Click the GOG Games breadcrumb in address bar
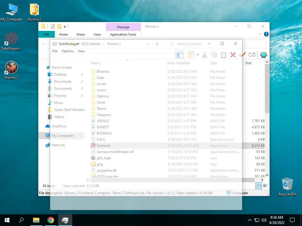302x226 pixels. [91, 44]
